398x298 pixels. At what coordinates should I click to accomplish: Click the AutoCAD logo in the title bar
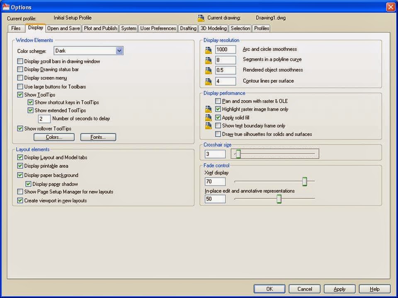tap(6, 7)
